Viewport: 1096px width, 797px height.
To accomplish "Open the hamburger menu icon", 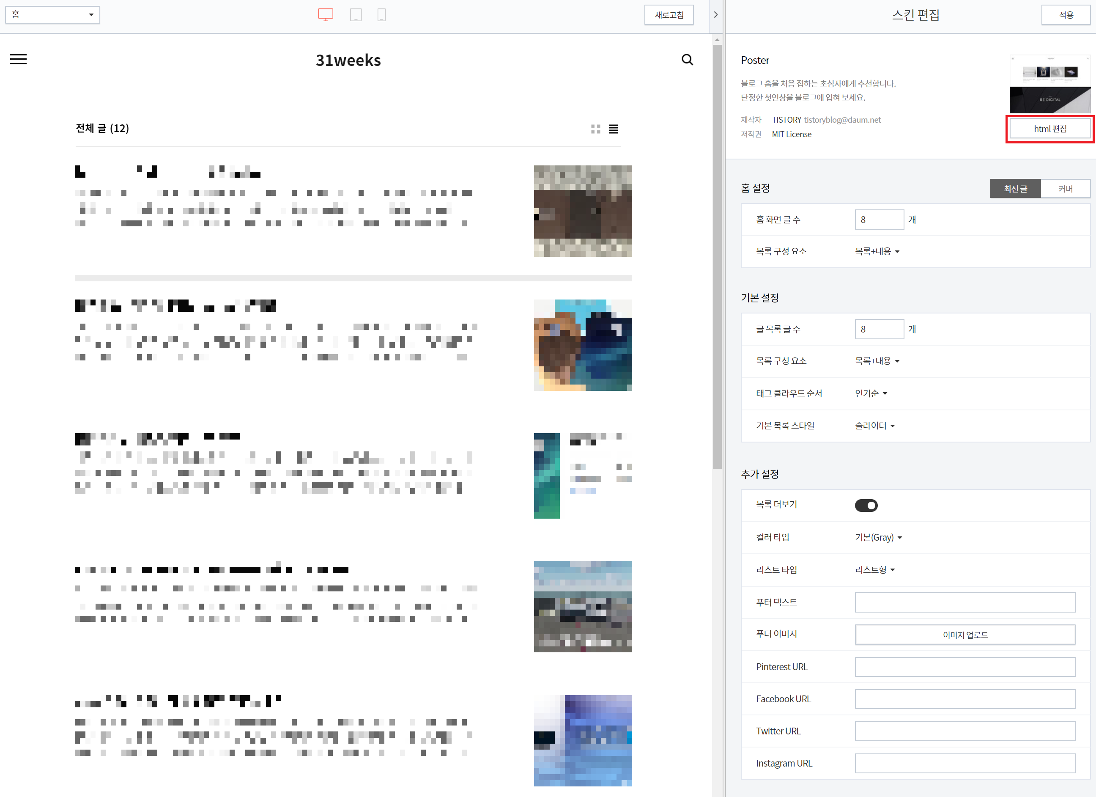I will pos(18,60).
